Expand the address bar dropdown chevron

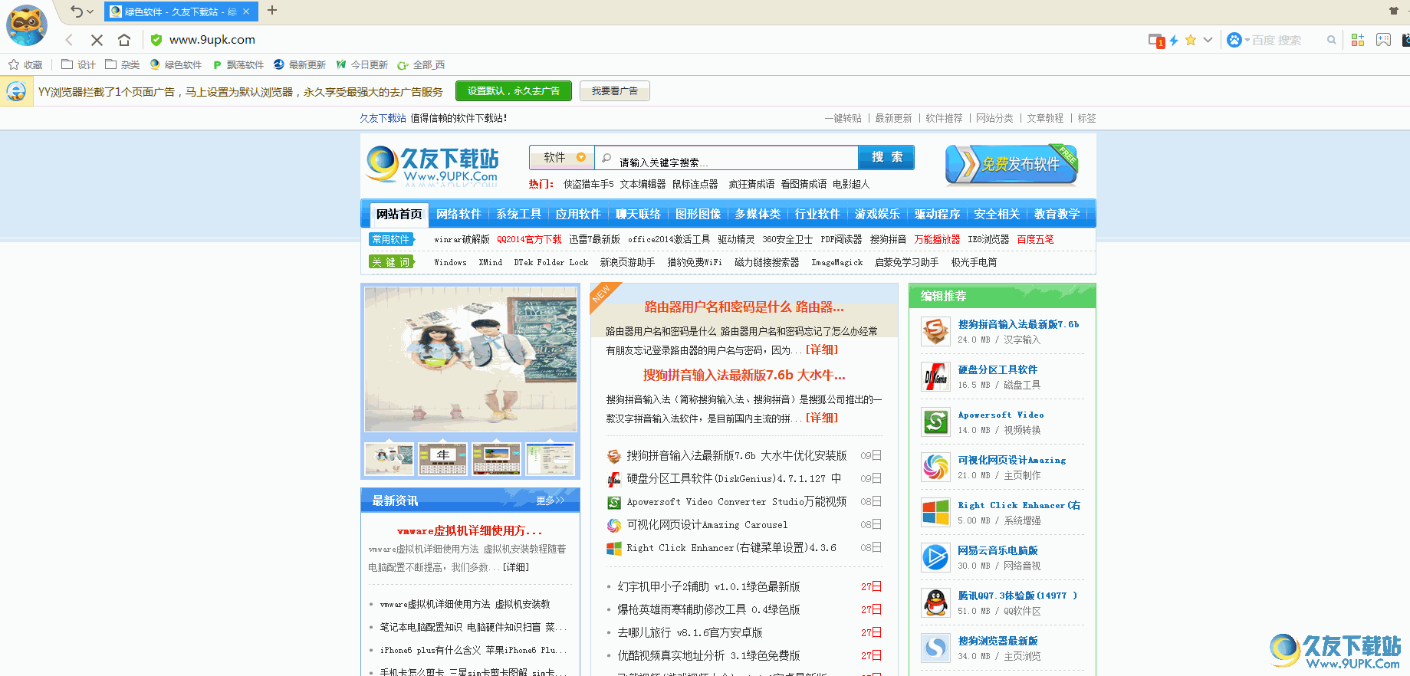click(1208, 40)
